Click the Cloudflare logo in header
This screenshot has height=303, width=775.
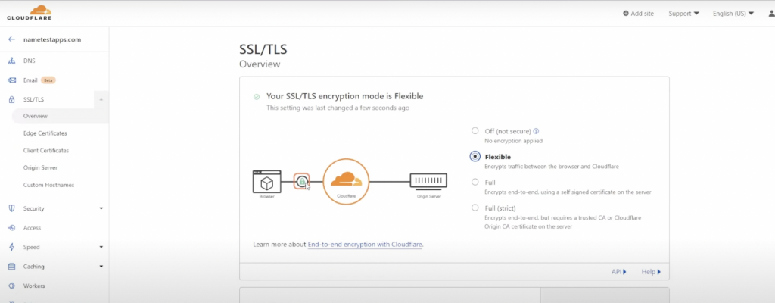(x=30, y=13)
